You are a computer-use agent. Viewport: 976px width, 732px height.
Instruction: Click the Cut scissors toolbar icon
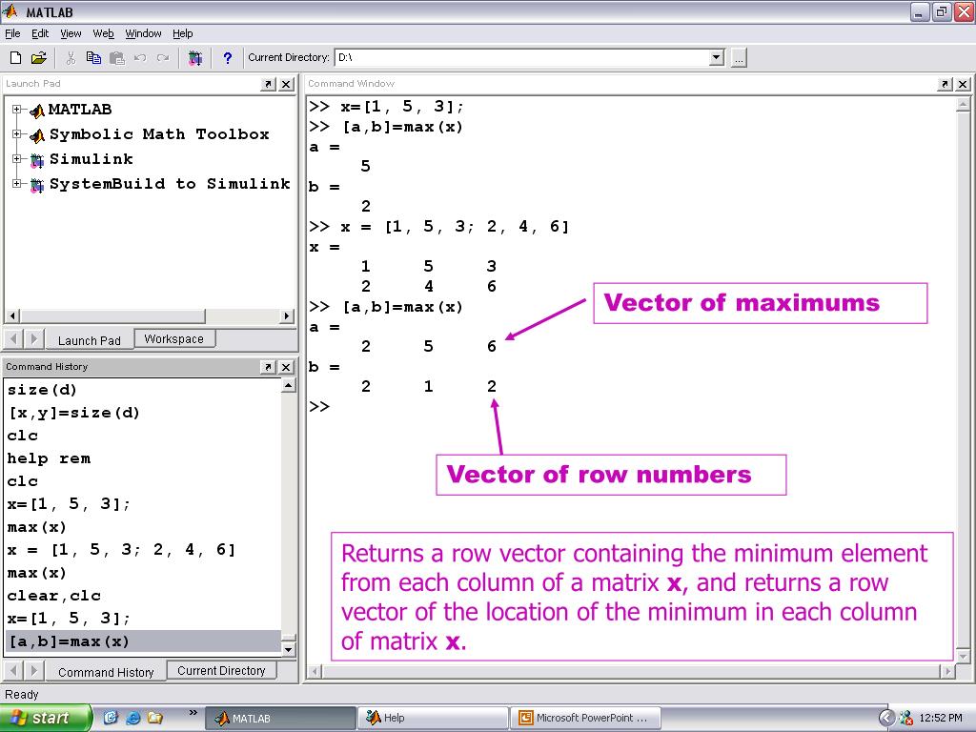click(71, 58)
